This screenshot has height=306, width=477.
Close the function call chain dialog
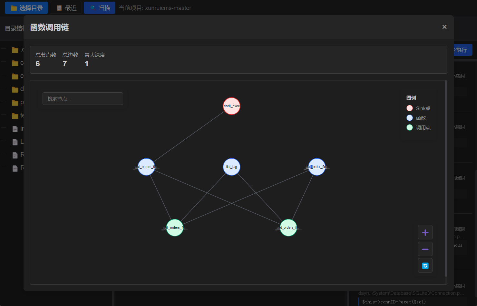pyautogui.click(x=444, y=27)
